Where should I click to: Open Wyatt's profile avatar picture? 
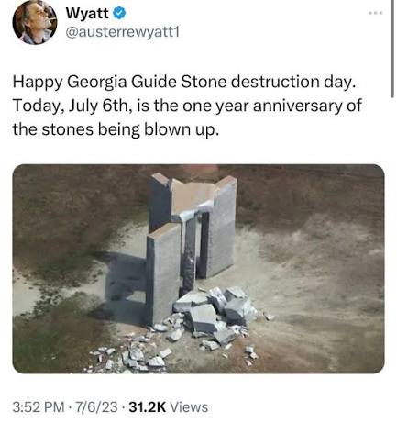point(35,22)
